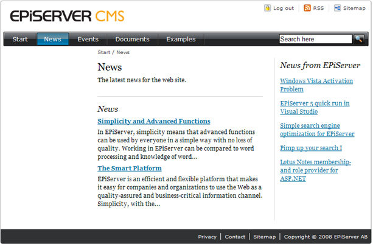The height and width of the screenshot is (244, 373).
Task: Click the Sitemap icon in header
Action: click(x=337, y=8)
